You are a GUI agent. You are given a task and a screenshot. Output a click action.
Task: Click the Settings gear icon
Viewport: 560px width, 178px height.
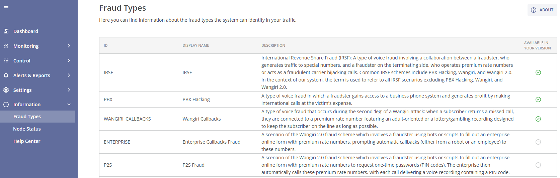point(6,90)
